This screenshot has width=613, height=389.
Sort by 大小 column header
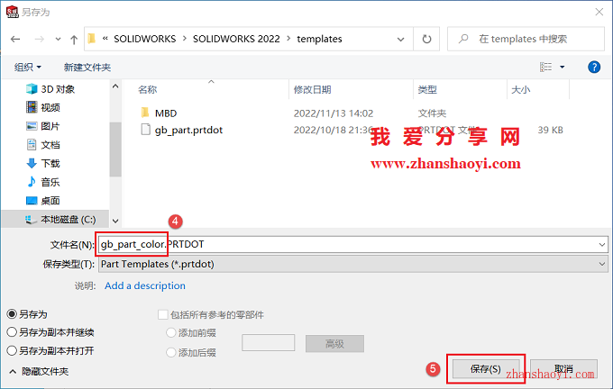521,89
